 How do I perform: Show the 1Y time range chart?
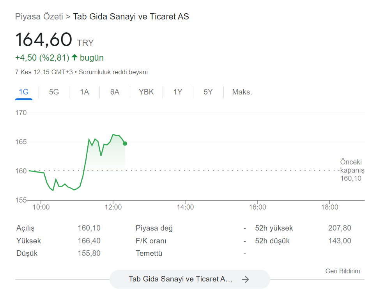click(x=178, y=92)
